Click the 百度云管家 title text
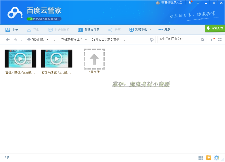Viewport: 225px width, 162px height. coord(44,10)
